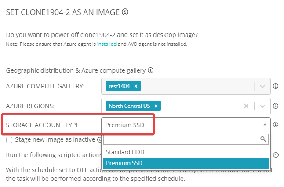
Task: Open info icon for Azure Regions row
Action: pos(276,106)
